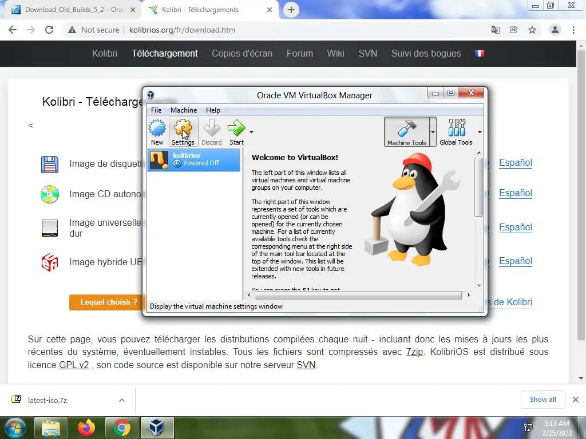Click the Not secure warning icon
The image size is (586, 439).
tap(72, 30)
